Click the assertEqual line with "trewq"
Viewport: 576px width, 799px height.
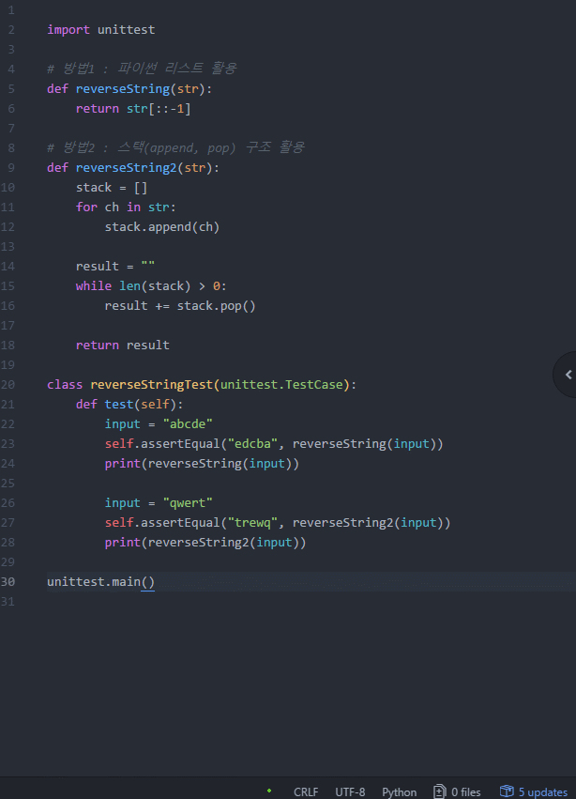coord(278,523)
